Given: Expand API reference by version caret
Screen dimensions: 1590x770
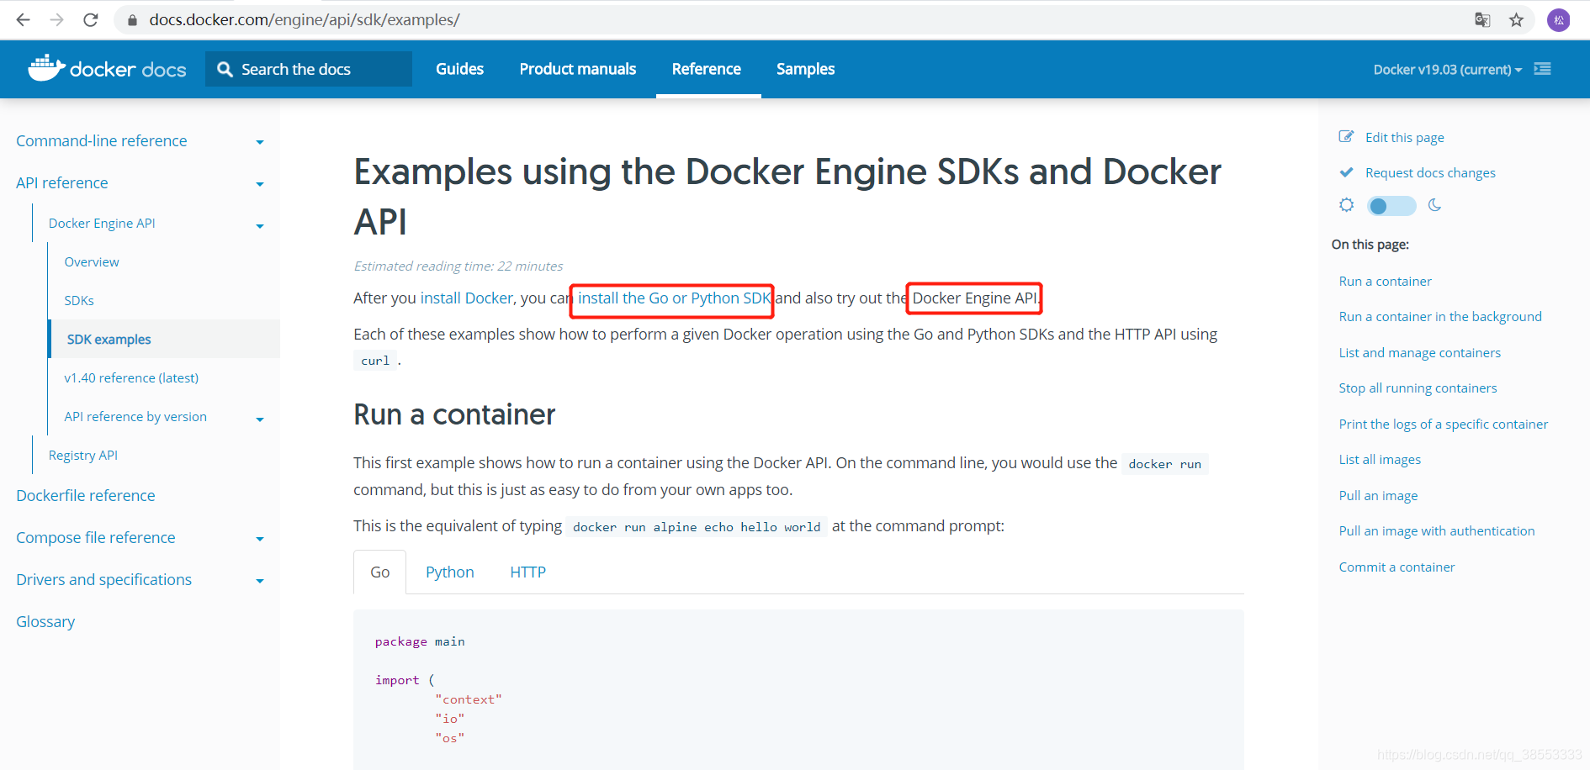Looking at the screenshot, I should click(260, 419).
